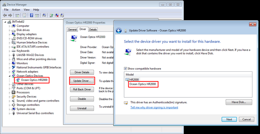This screenshot has height=134, width=260.
Task: Click the Security Devices key icon
Action: 14,97
